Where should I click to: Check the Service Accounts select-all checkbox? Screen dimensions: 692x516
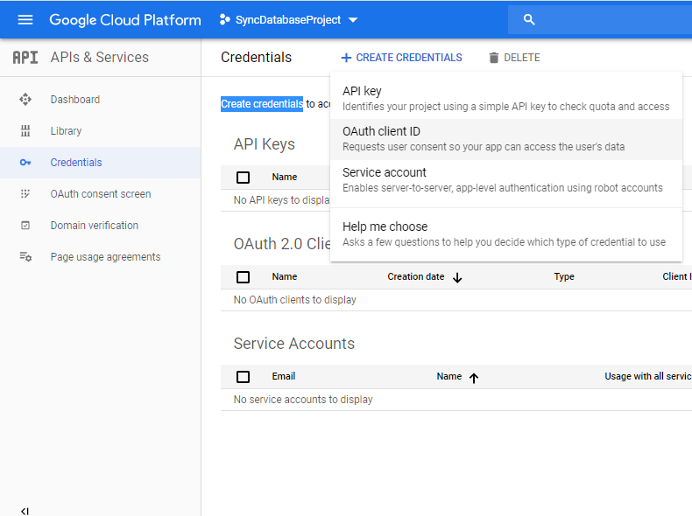click(x=244, y=377)
